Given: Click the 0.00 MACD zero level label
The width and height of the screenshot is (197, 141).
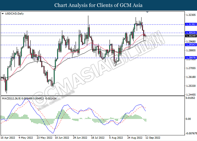Looking at the screenshot, I should point(188,119).
